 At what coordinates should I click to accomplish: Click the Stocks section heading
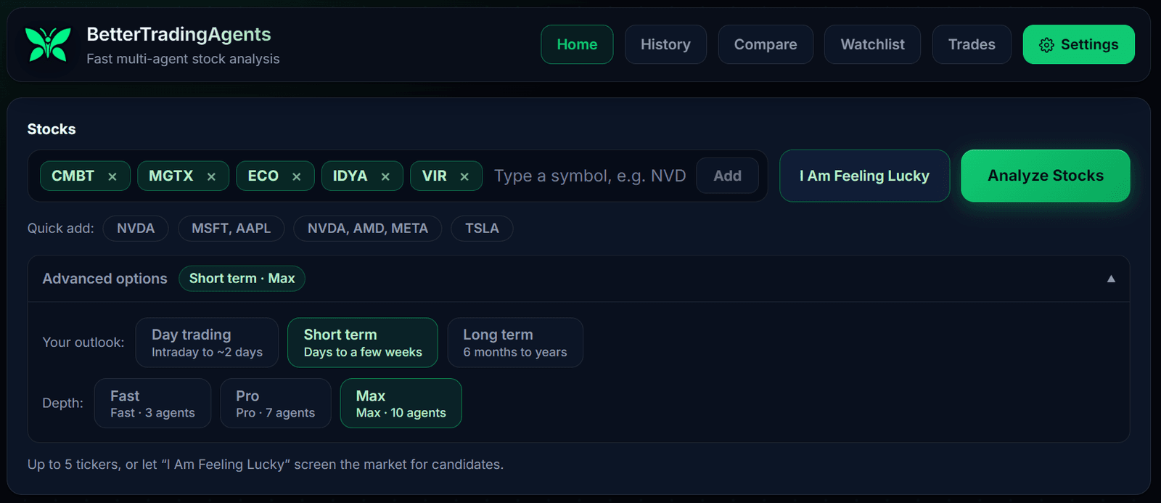pyautogui.click(x=52, y=129)
